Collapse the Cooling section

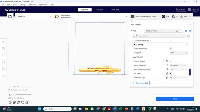pyautogui.click(x=186, y=45)
